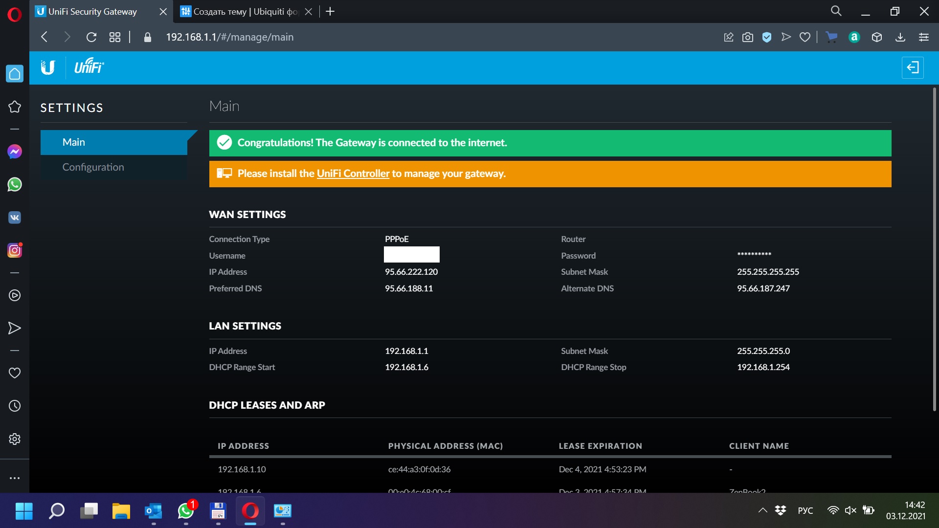Open File Explorer from taskbar
The width and height of the screenshot is (939, 528).
[121, 511]
